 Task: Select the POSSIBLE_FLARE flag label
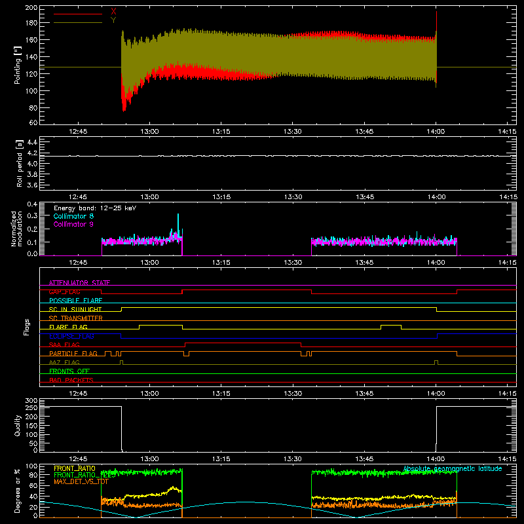(75, 301)
